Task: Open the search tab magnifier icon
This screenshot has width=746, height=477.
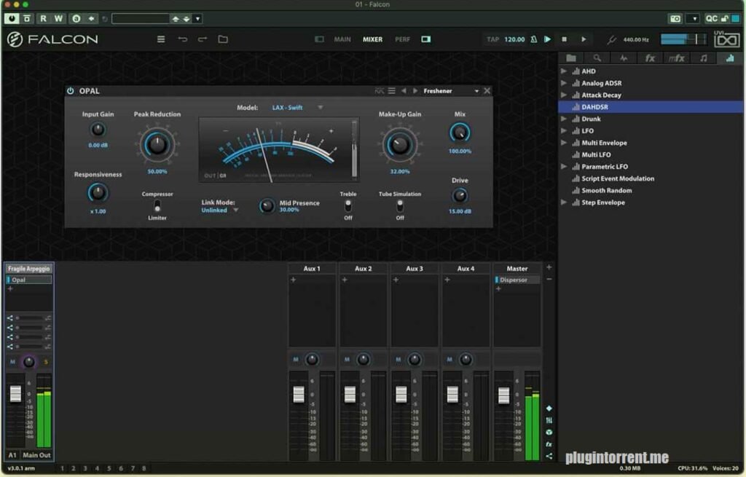Action: [597, 58]
